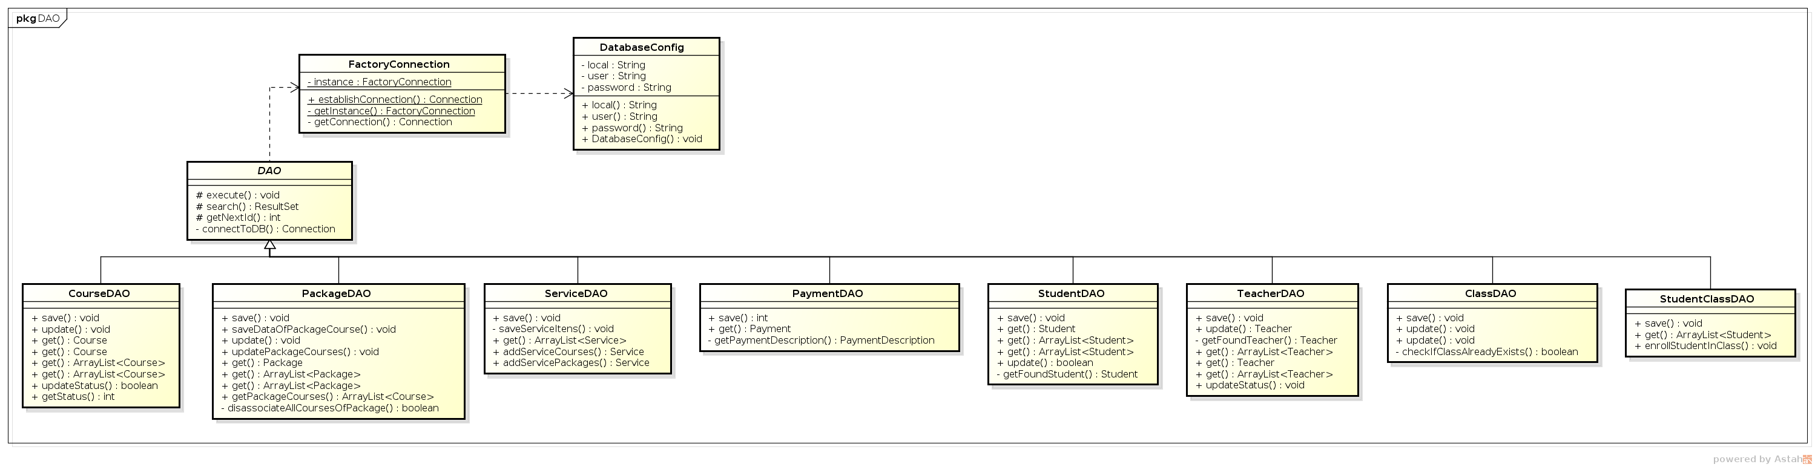
Task: Click 'updateStatus() : void' in TeacherDAO
Action: [1250, 386]
